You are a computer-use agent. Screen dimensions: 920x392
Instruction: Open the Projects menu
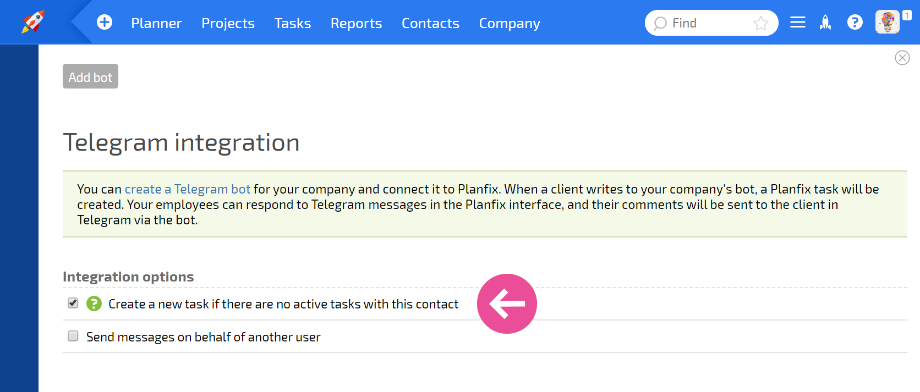click(x=228, y=23)
